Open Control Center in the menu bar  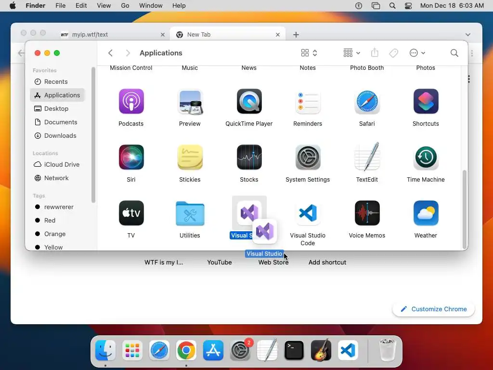click(x=408, y=6)
